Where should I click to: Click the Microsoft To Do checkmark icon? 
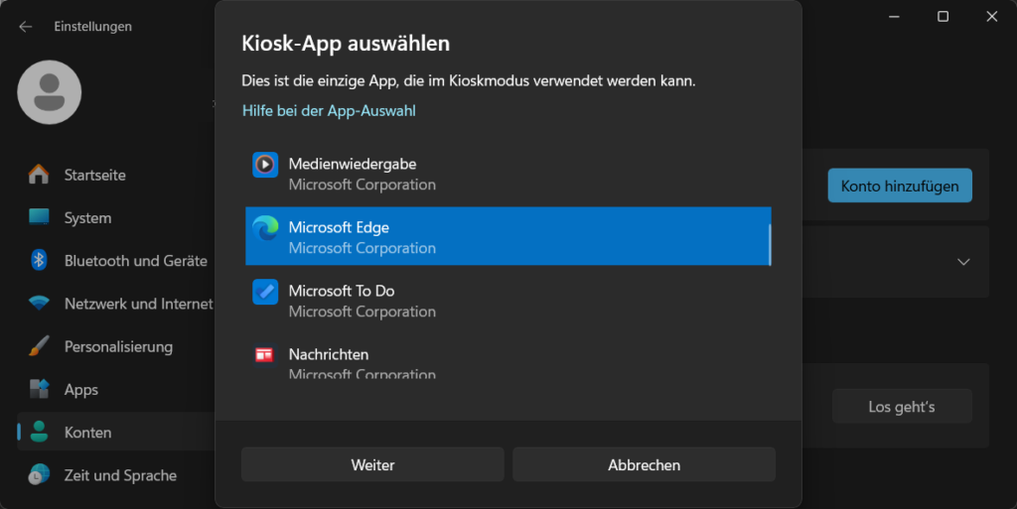point(265,292)
